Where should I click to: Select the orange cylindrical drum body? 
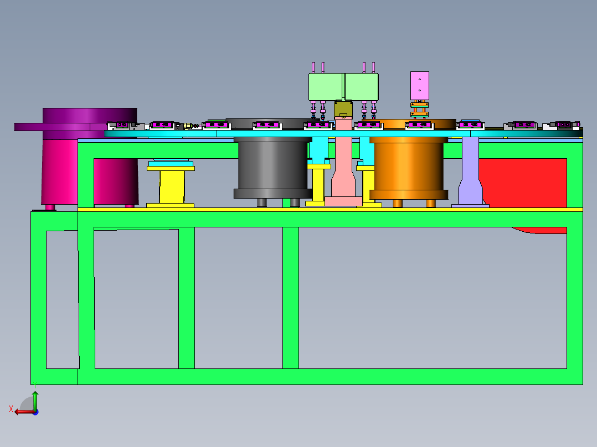coord(409,167)
